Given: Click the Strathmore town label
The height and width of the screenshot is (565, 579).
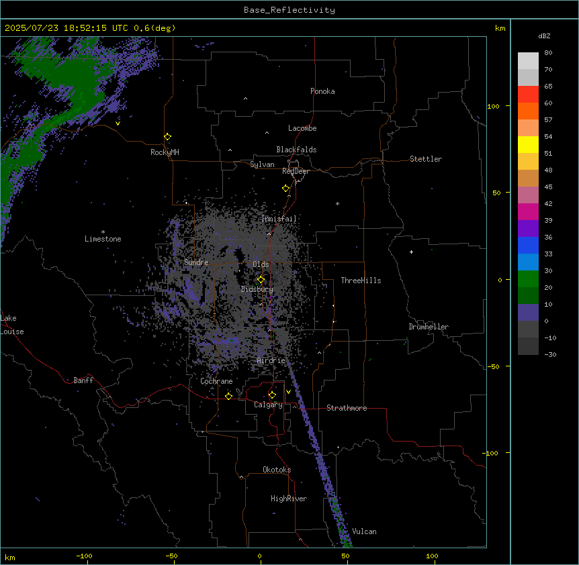Looking at the screenshot, I should (347, 408).
